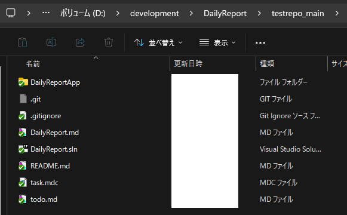The image size is (347, 215).
Task: Click the todo.md file icon
Action: tap(23, 199)
